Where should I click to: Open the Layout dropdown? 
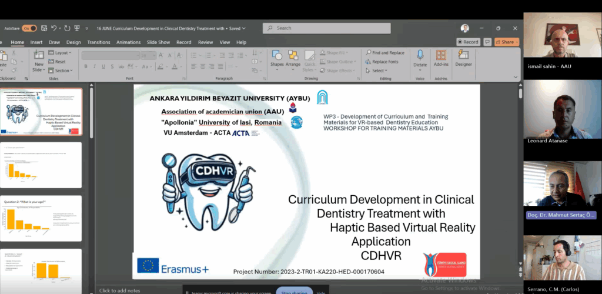click(x=60, y=53)
